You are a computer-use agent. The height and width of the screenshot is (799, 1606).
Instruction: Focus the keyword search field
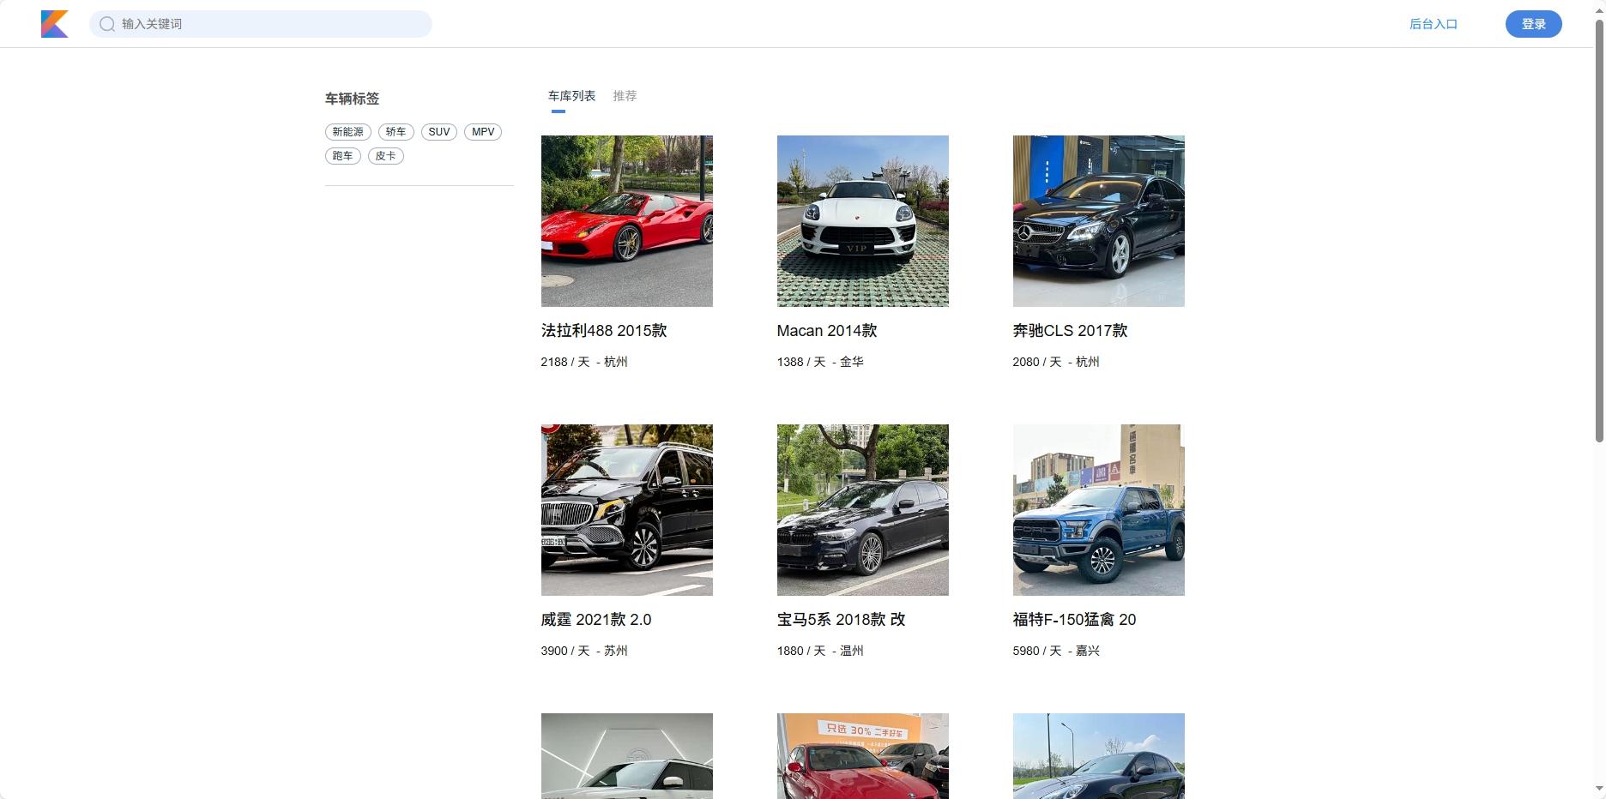(x=261, y=24)
